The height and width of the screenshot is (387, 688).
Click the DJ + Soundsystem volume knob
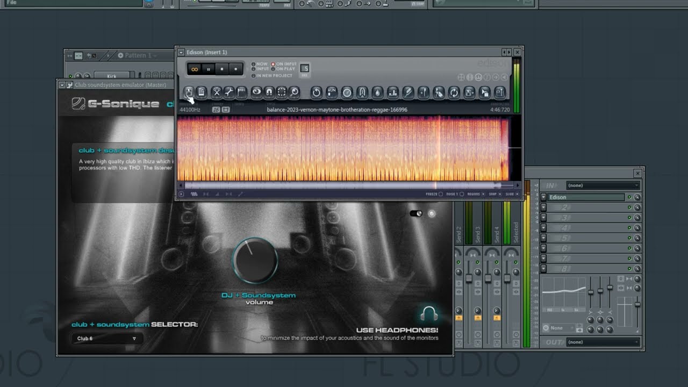[x=255, y=261]
